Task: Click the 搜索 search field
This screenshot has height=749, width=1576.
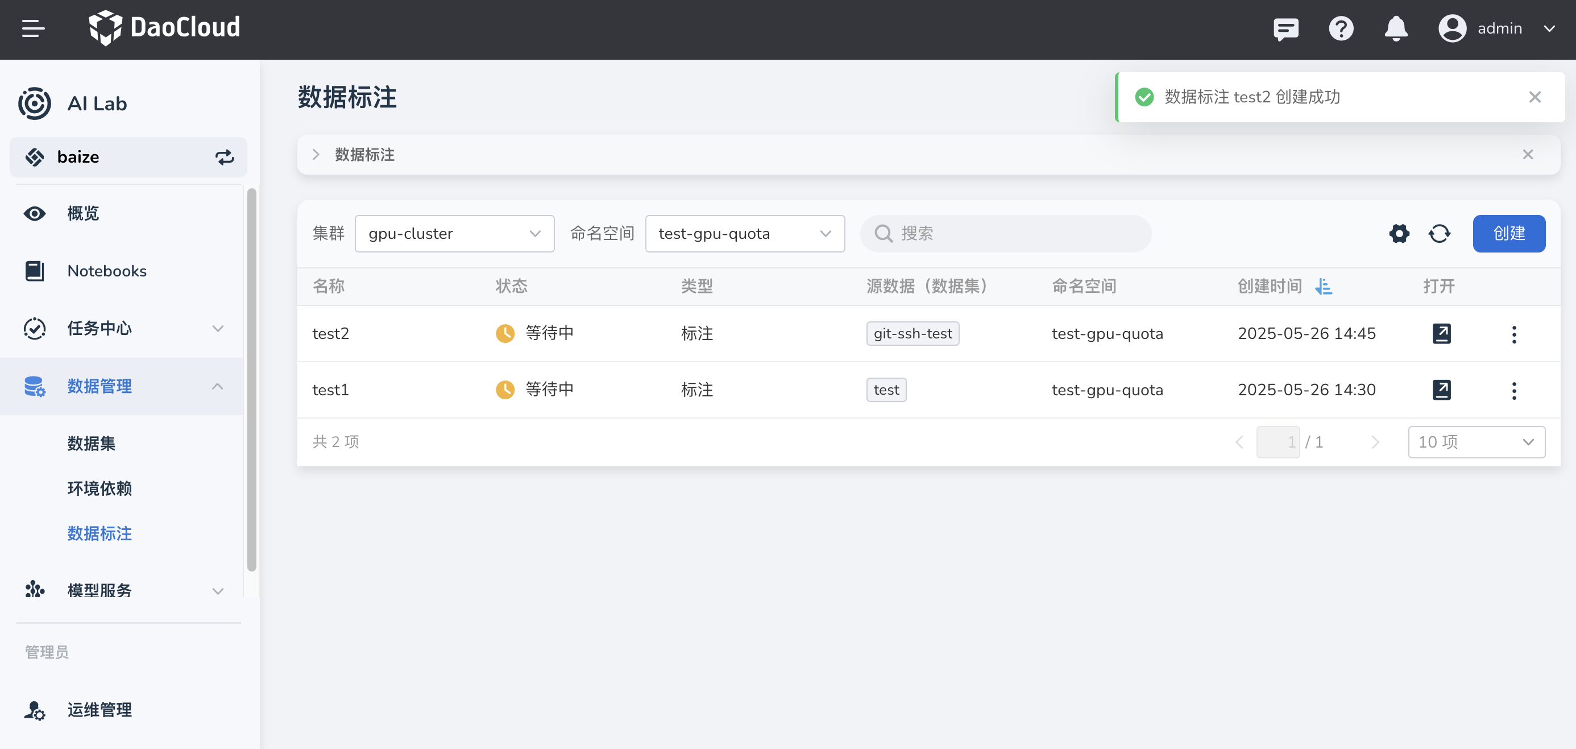Action: pos(1015,233)
